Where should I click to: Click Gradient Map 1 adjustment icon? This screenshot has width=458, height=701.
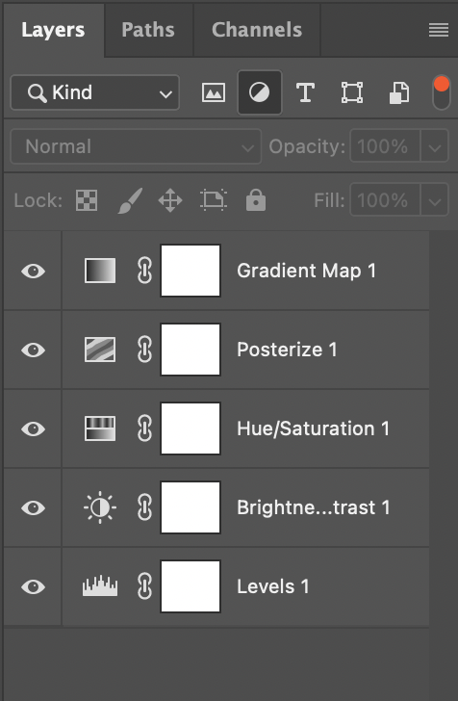pyautogui.click(x=100, y=271)
